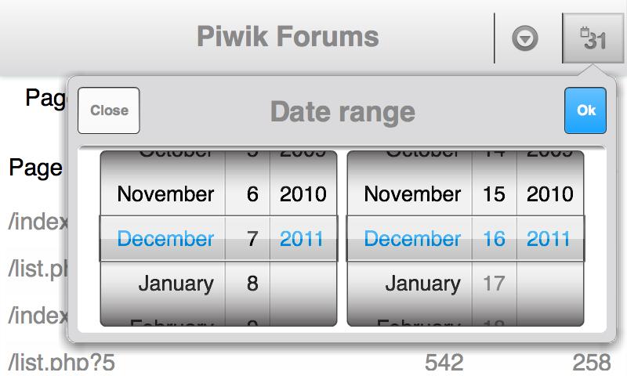Screen dimensions: 627x376
Task: Tap the Piwik Forums title
Action: [288, 36]
